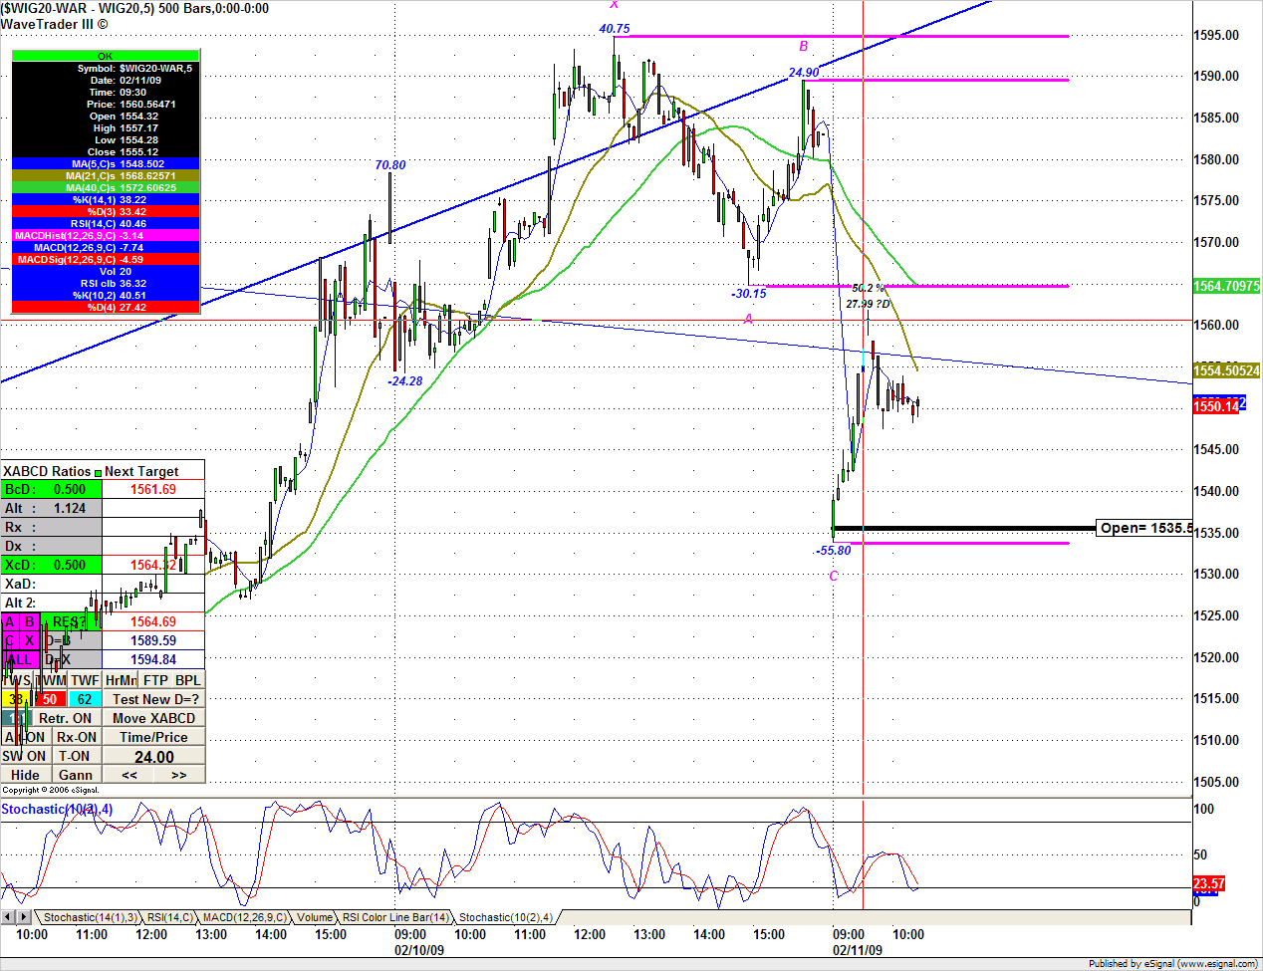
Task: Click the Time/Price button
Action: point(154,737)
